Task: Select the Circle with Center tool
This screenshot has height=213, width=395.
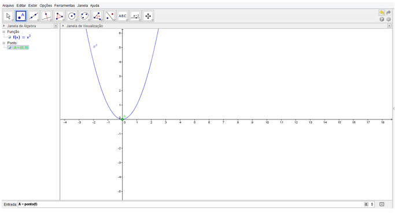Action: [72, 16]
